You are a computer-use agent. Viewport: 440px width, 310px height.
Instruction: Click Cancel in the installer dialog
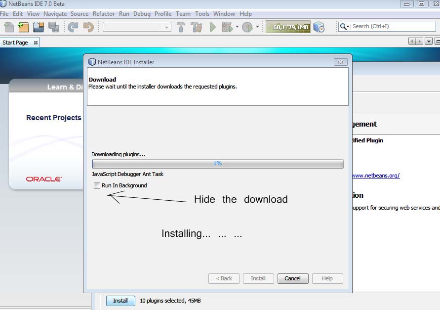point(293,278)
